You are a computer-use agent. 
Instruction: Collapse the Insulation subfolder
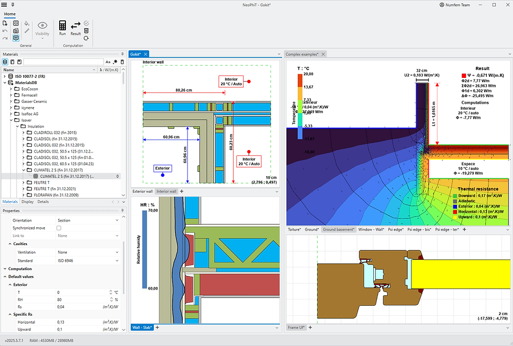(17, 126)
